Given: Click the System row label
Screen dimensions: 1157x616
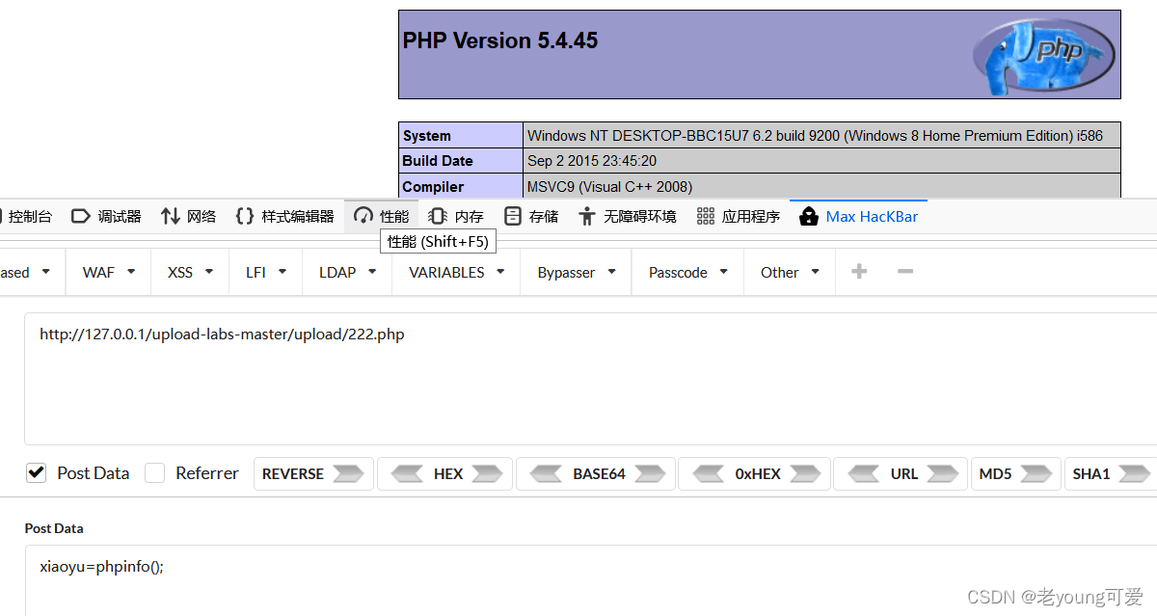Looking at the screenshot, I should click(427, 136).
